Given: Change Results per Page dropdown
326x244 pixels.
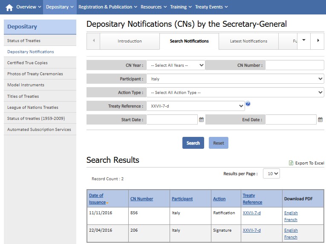Looking at the screenshot, I should (x=271, y=173).
